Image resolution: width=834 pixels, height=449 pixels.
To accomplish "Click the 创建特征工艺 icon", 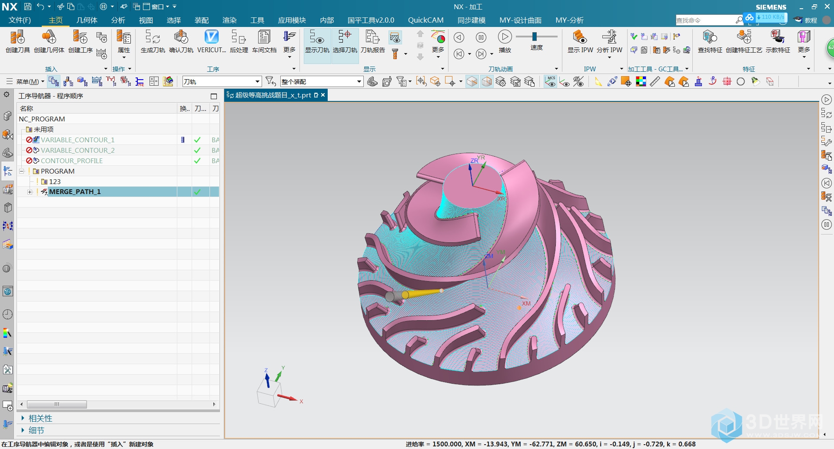I will pos(744,42).
